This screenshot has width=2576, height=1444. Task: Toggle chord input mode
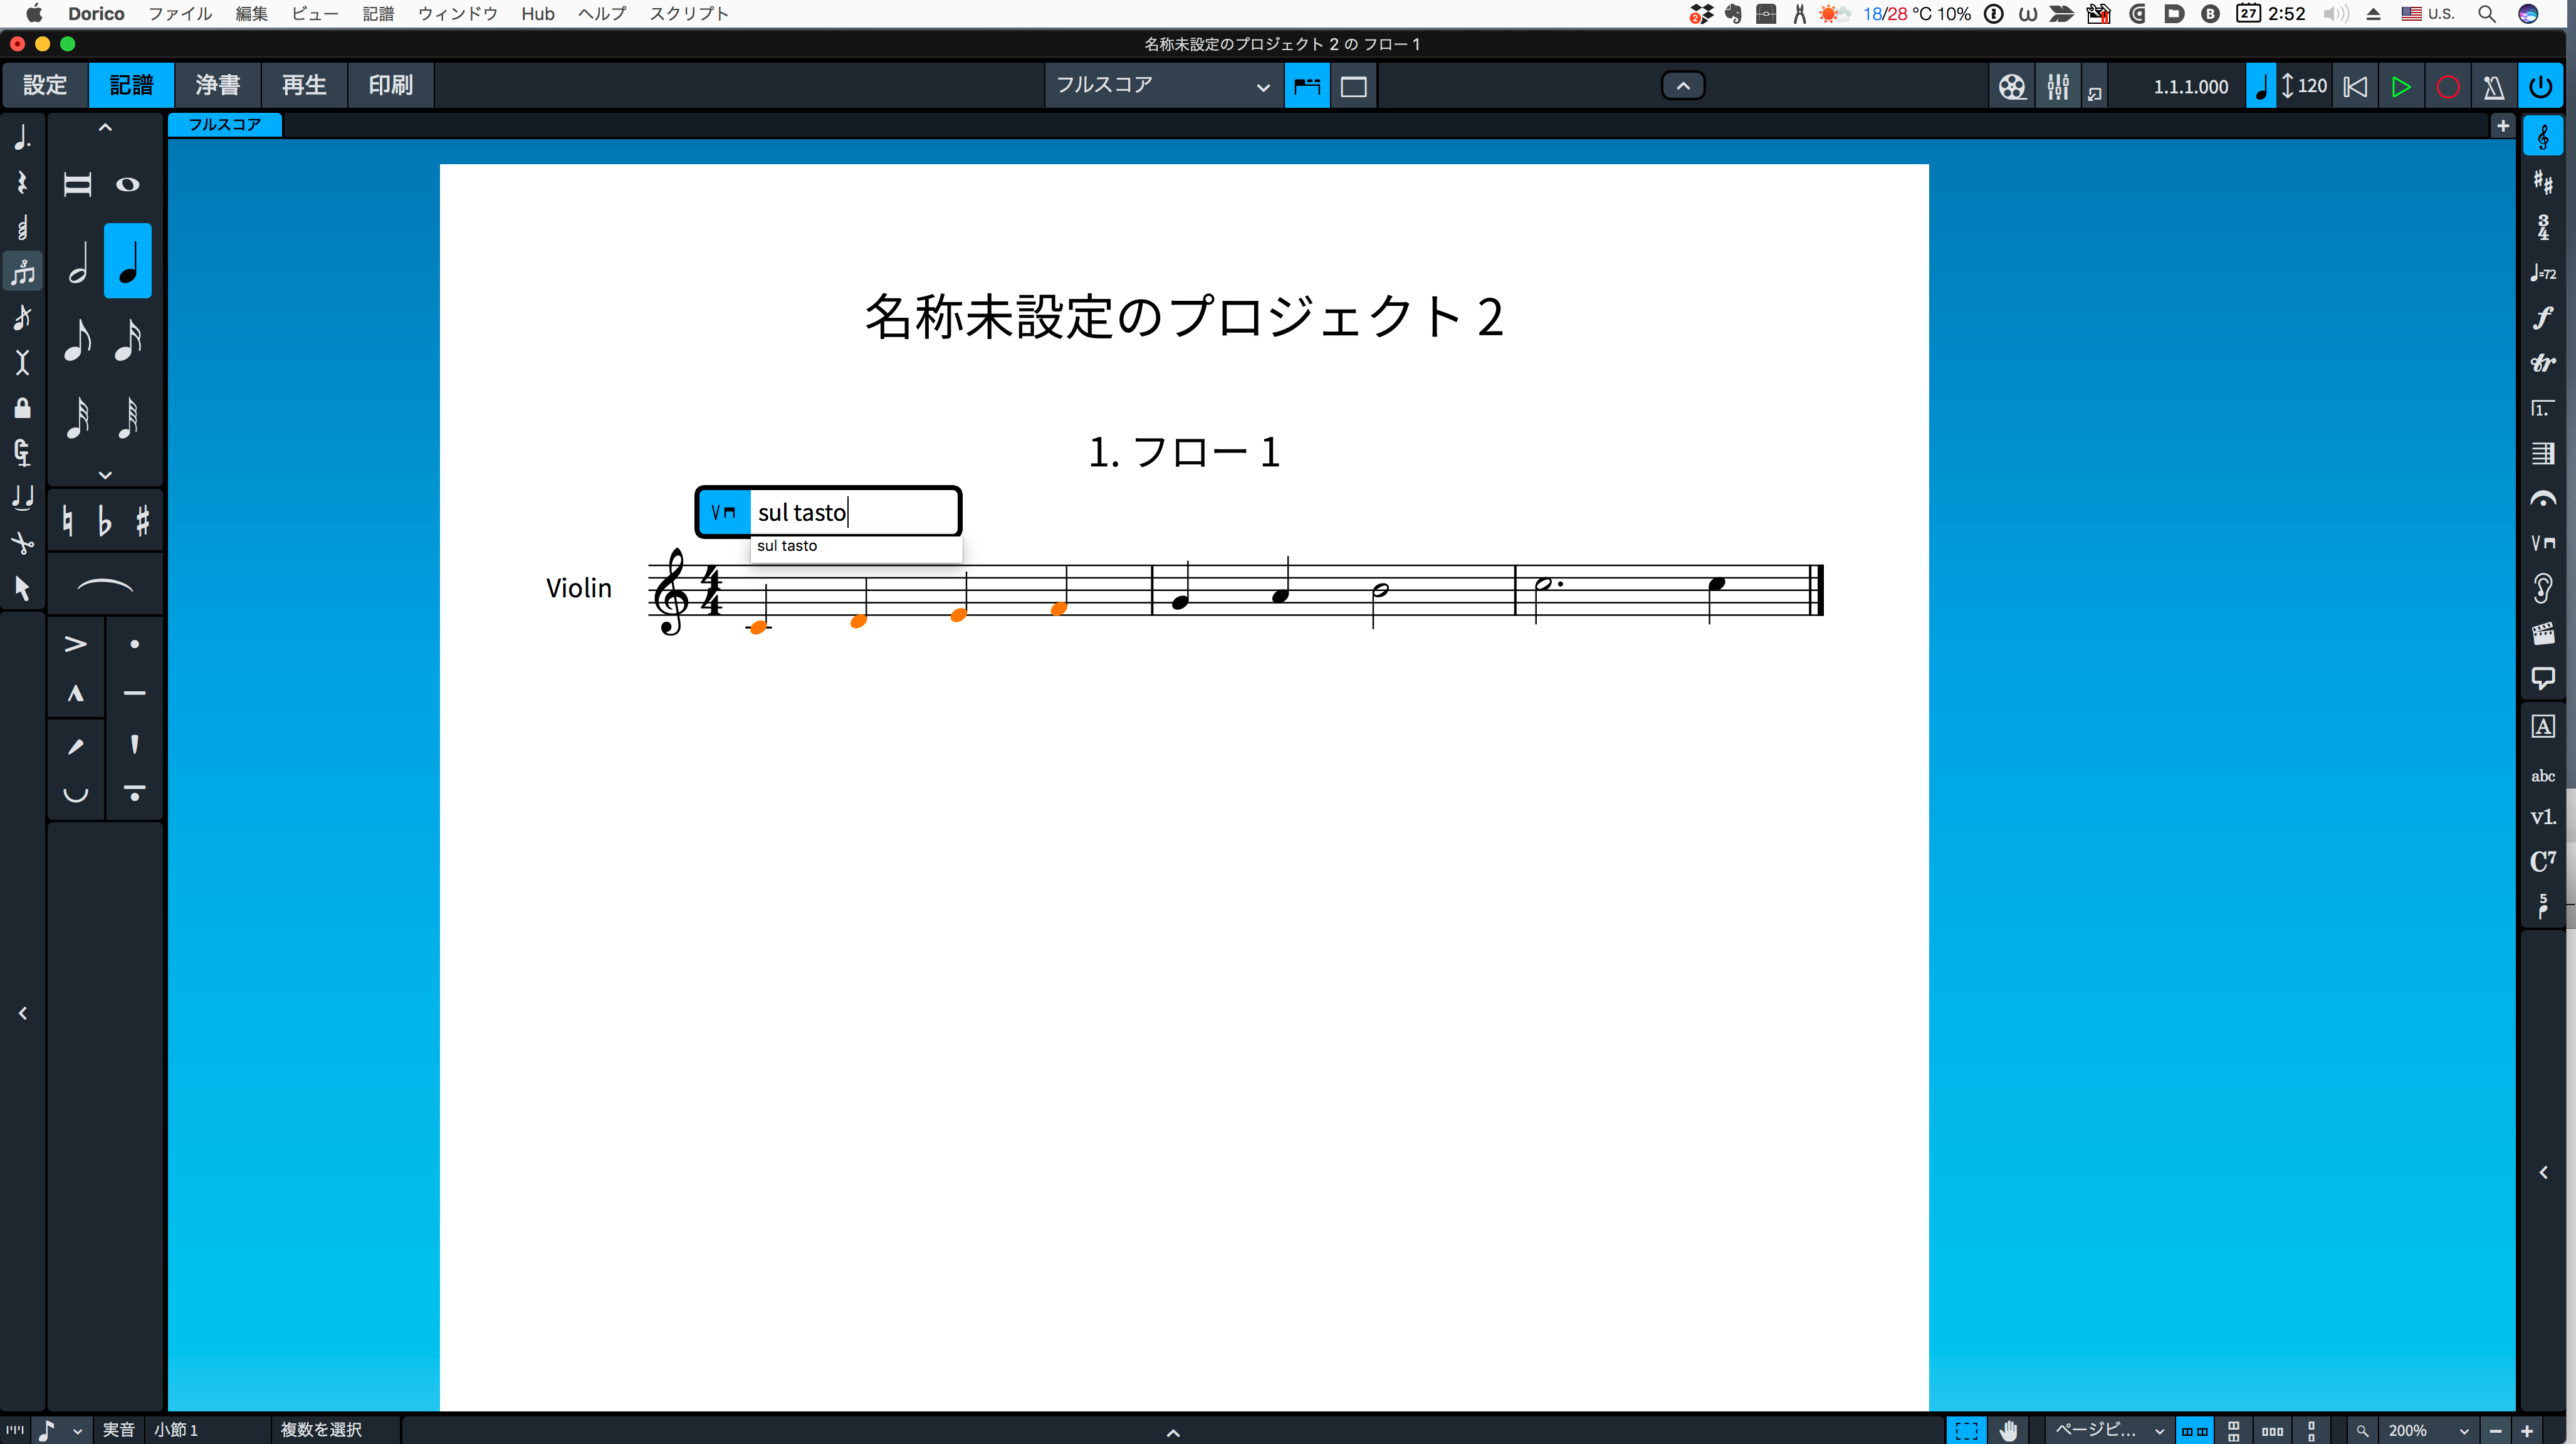[22, 227]
